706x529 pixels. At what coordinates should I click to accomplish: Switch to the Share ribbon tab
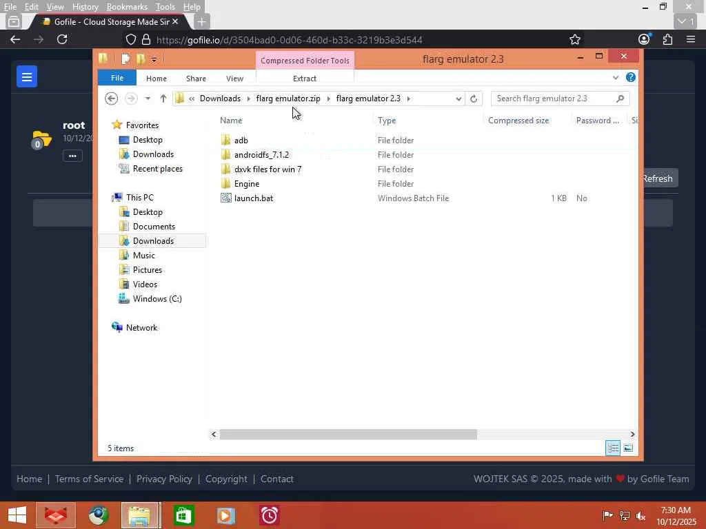coord(196,79)
